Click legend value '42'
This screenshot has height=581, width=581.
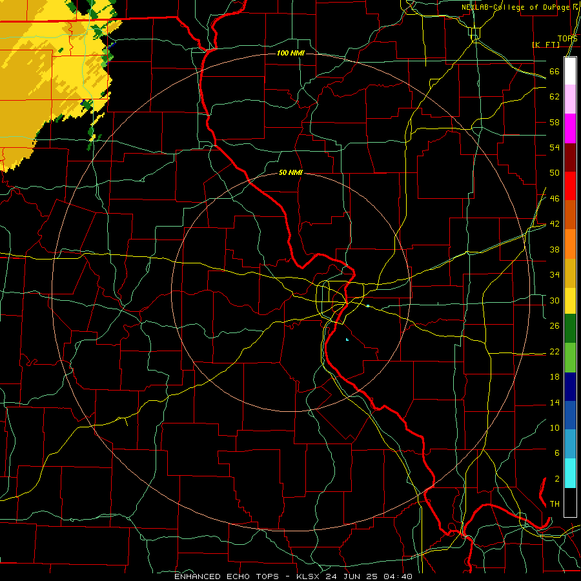pos(555,224)
